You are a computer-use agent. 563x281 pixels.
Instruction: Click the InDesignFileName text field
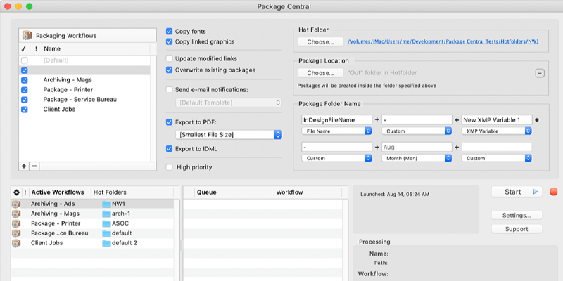[337, 120]
